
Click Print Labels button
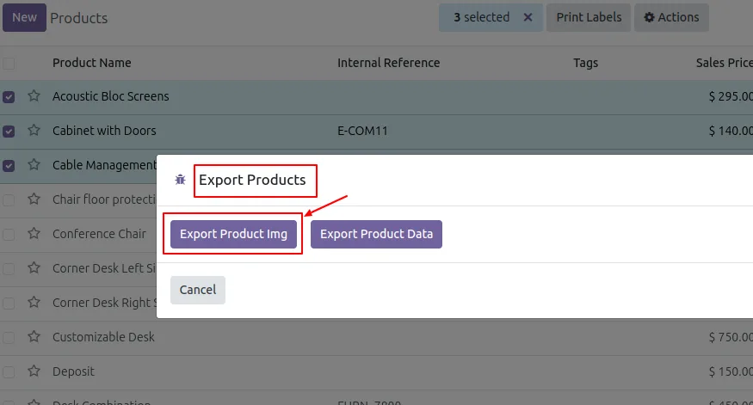(x=589, y=17)
